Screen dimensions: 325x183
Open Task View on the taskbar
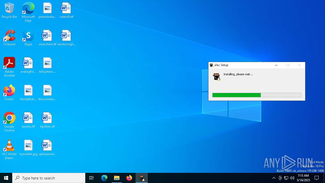[x=91, y=178]
